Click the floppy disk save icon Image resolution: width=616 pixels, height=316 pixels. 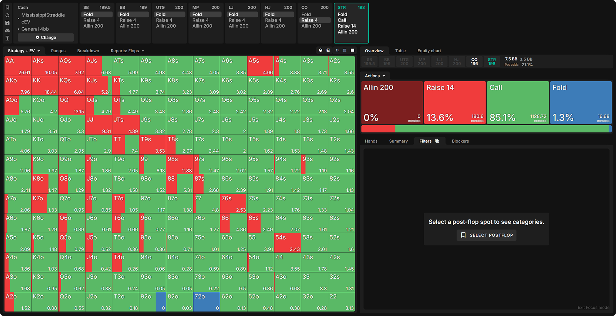pos(7,23)
